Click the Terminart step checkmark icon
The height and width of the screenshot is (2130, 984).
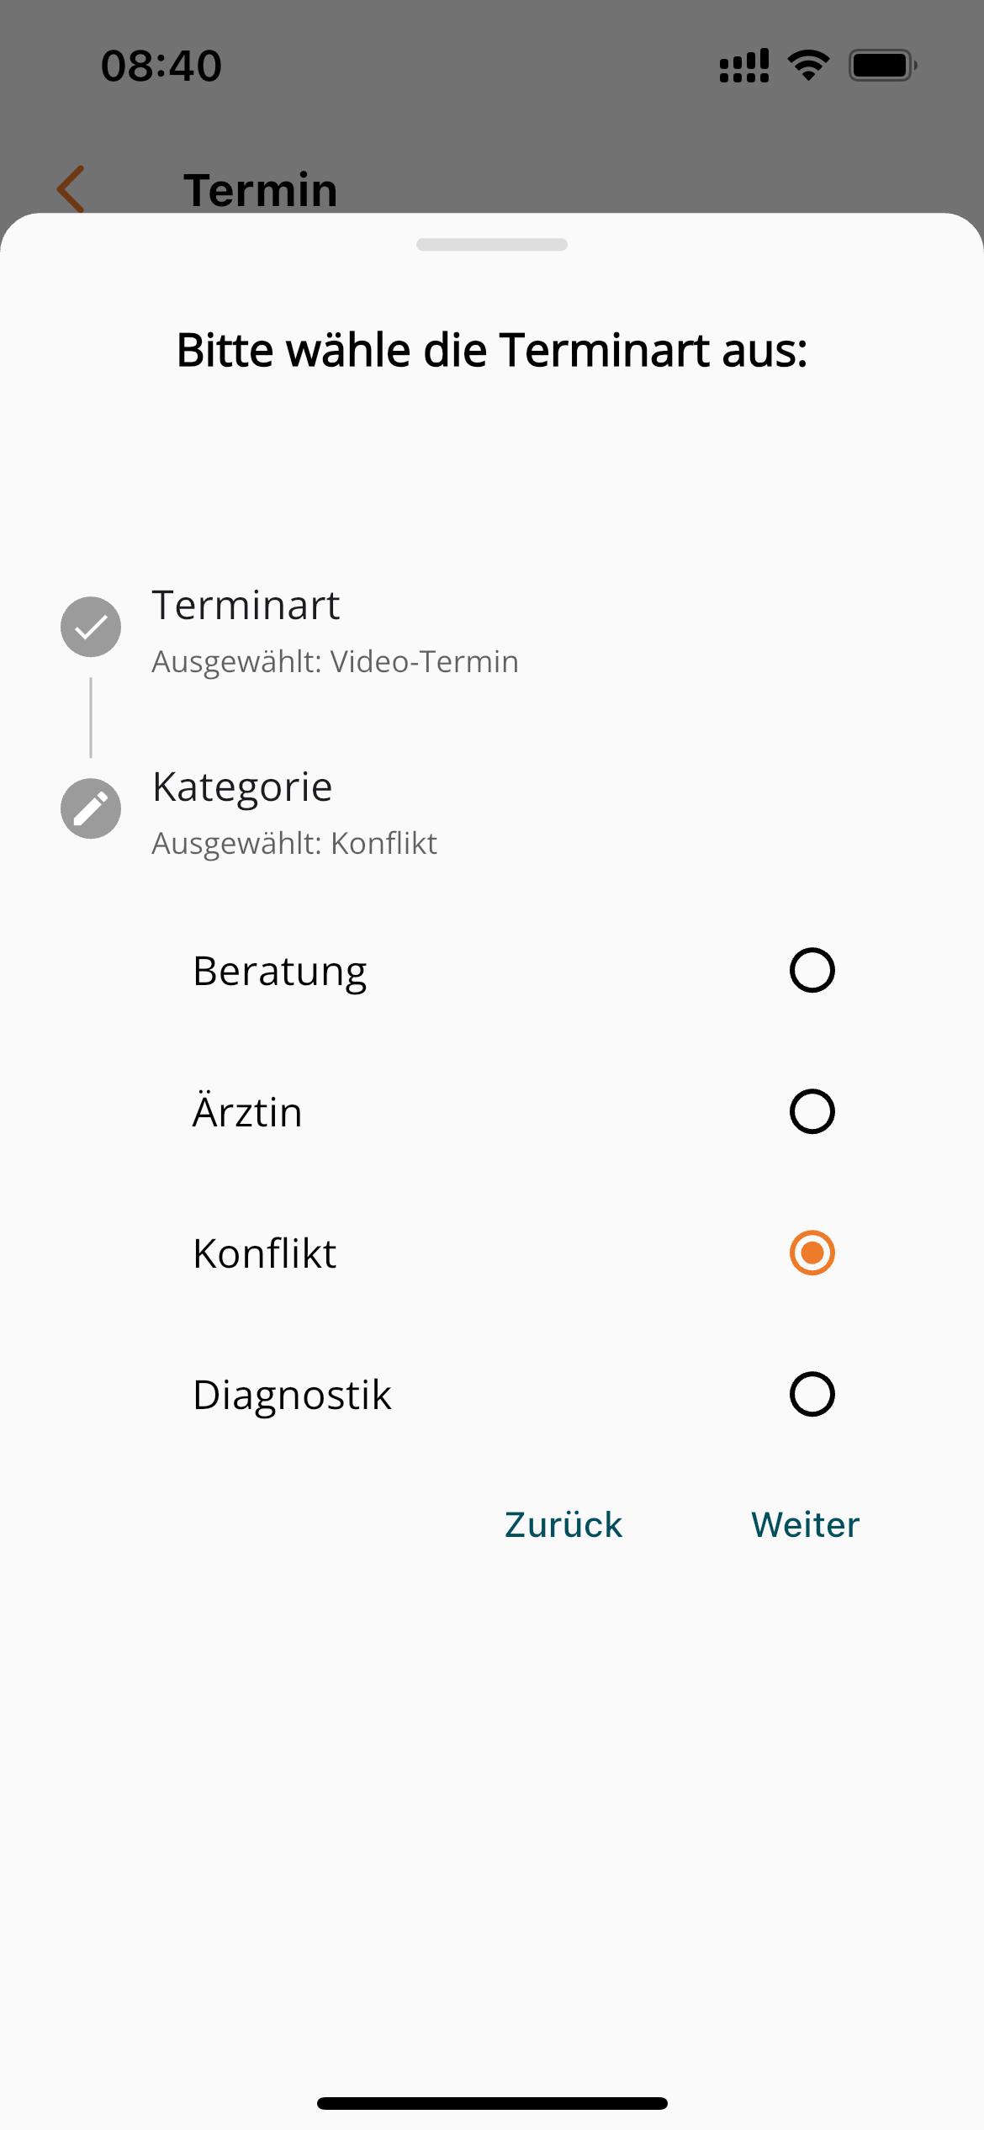pyautogui.click(x=91, y=627)
